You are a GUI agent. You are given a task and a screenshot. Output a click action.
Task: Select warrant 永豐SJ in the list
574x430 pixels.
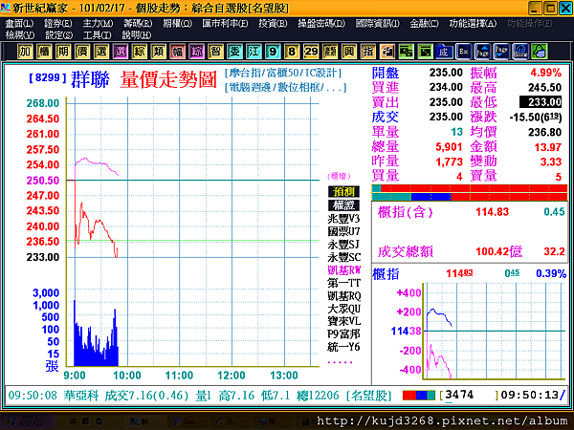[x=343, y=245]
